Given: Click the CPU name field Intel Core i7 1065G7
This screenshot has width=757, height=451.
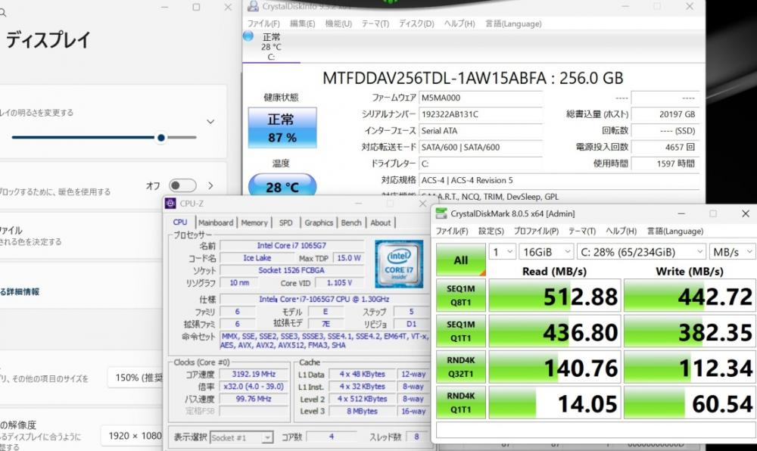Looking at the screenshot, I should pyautogui.click(x=291, y=245).
